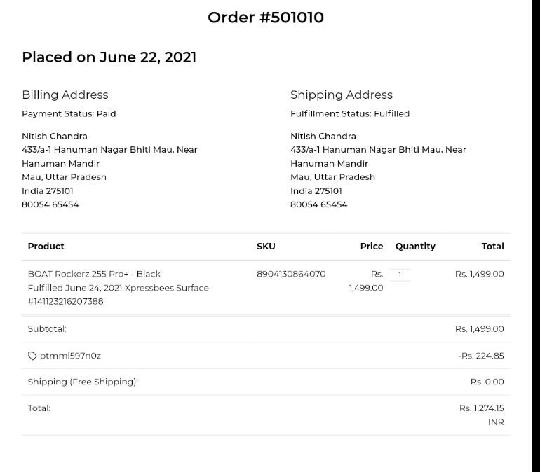The height and width of the screenshot is (472, 540).
Task: Click the Order #501010 heading
Action: [265, 18]
